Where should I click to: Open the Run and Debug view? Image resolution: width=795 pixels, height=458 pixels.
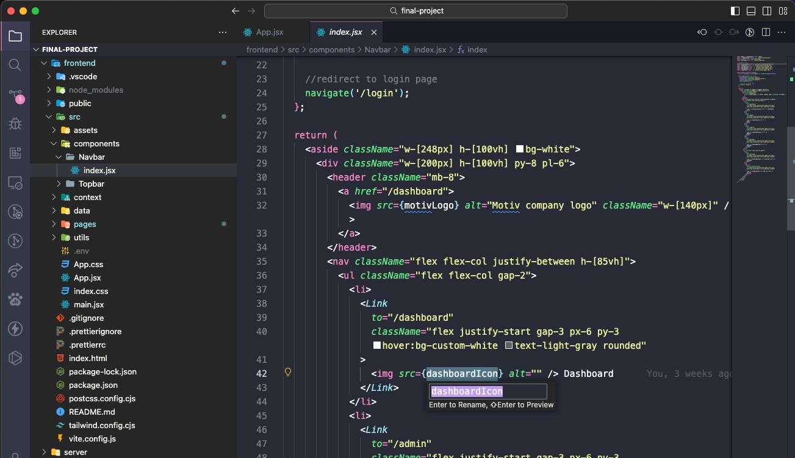[15, 124]
